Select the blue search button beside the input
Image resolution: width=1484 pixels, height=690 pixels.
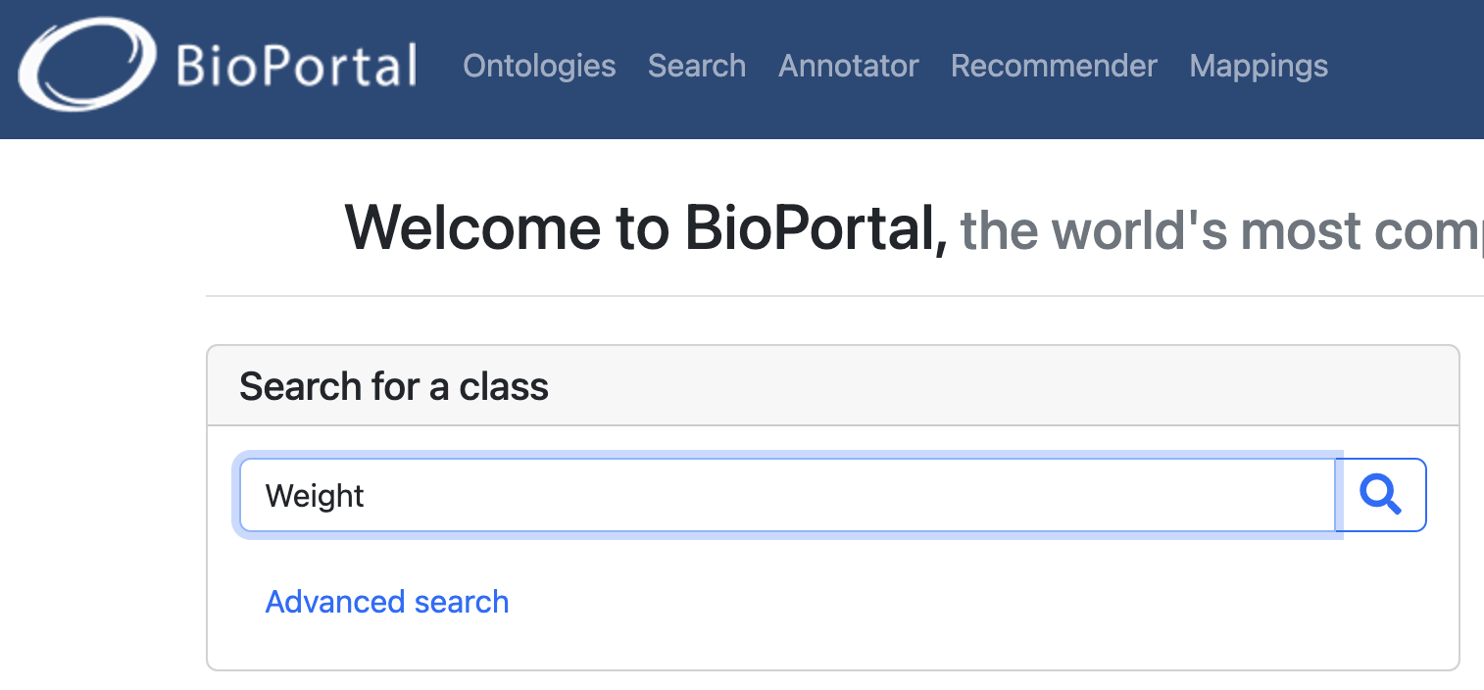(x=1382, y=495)
